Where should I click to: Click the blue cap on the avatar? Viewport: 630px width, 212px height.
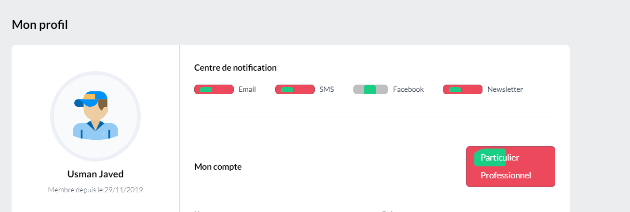91,97
